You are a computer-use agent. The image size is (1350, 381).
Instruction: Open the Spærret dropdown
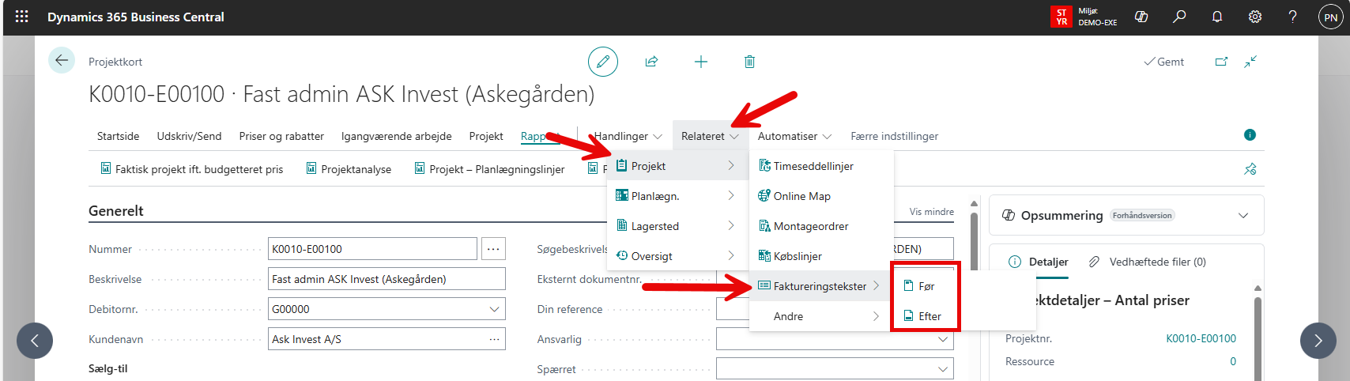[943, 369]
